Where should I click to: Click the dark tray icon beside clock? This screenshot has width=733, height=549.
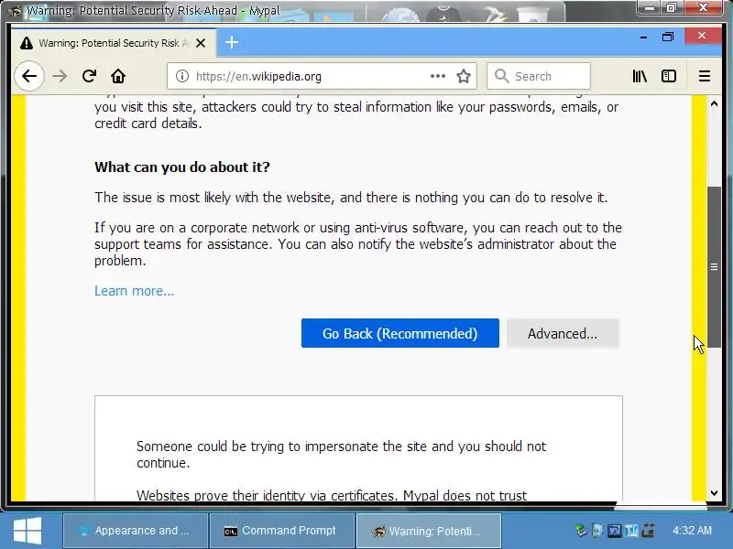[x=648, y=531]
